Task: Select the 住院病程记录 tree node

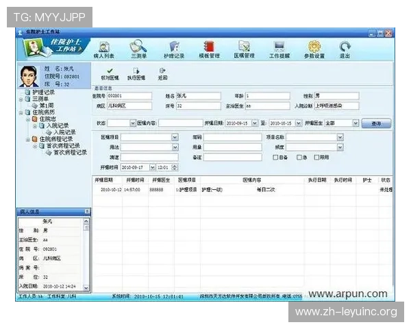Action: (56, 138)
